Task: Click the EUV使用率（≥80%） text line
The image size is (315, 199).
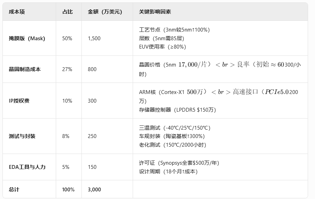Action: (162, 47)
